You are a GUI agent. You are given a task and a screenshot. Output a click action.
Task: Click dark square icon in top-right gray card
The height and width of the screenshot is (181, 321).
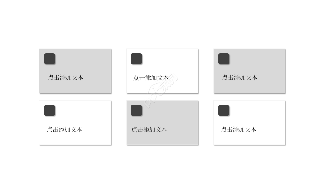pyautogui.click(x=223, y=59)
